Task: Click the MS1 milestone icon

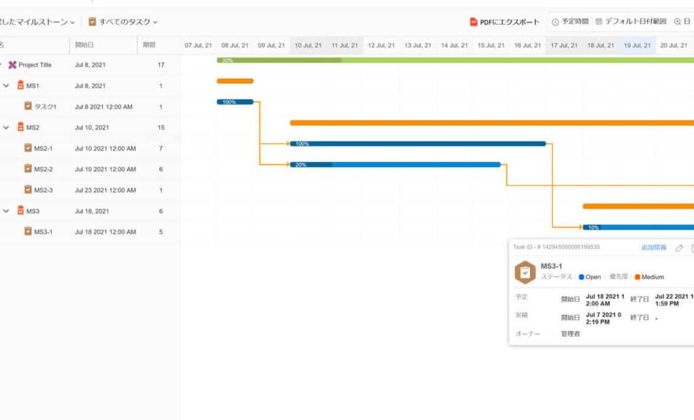Action: pos(20,86)
